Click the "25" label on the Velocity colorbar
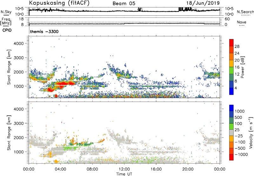The image size is (254, 176). click(x=237, y=130)
